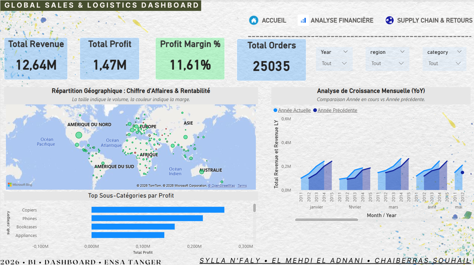Click the EUROPE map label
This screenshot has width=474, height=265.
click(x=148, y=127)
